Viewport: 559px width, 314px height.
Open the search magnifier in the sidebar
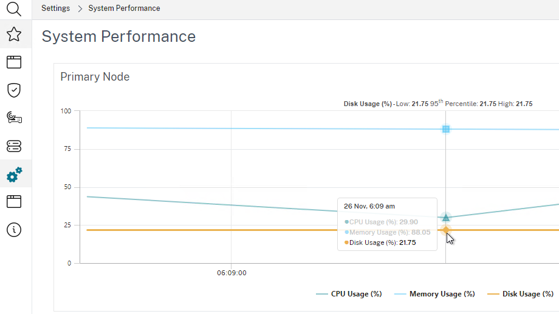click(x=14, y=8)
